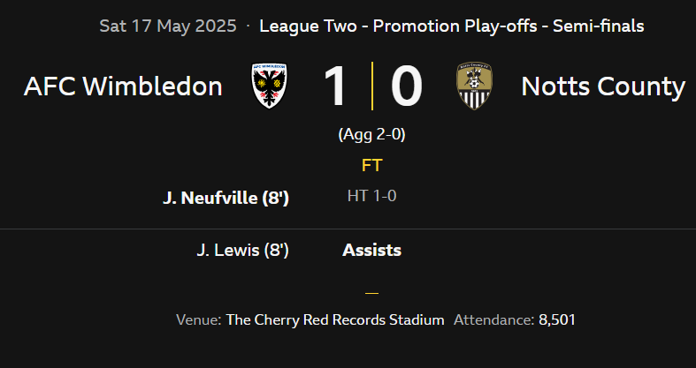Screen dimensions: 696x368
Task: Select the Agg 2-0 aggregate text
Action: pyautogui.click(x=372, y=134)
